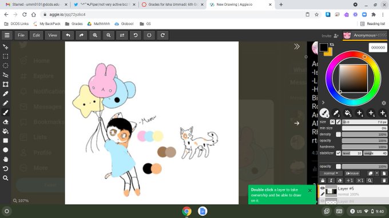Click the leave layer button
The height and width of the screenshot is (218, 389).
point(352,173)
